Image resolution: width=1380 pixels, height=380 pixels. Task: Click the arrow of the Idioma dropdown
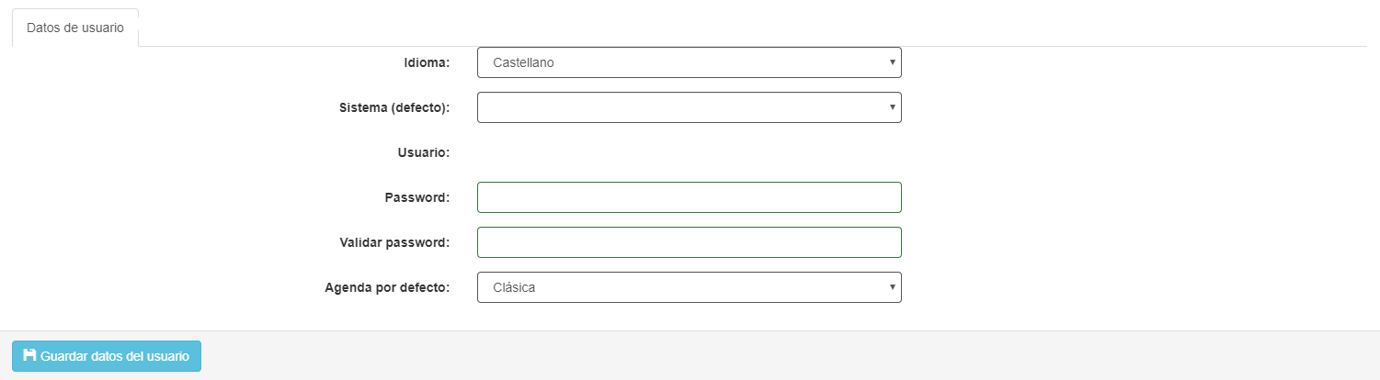pos(892,62)
